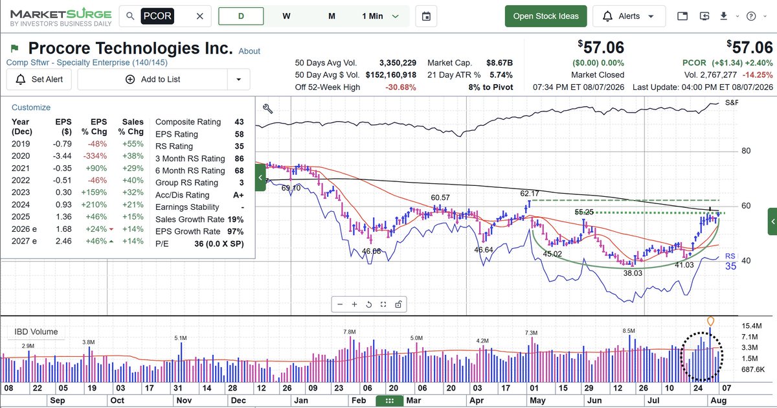Zoom out chart with minus icon
777x408 pixels.
click(341, 304)
